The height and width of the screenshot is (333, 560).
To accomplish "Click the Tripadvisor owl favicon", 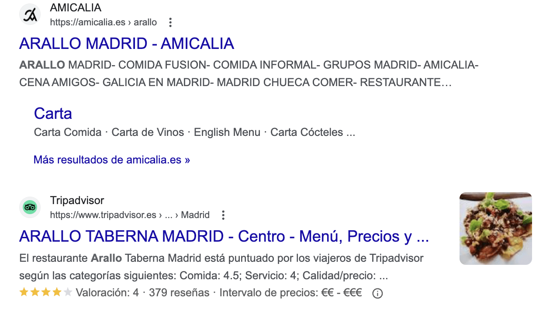I will point(29,207).
